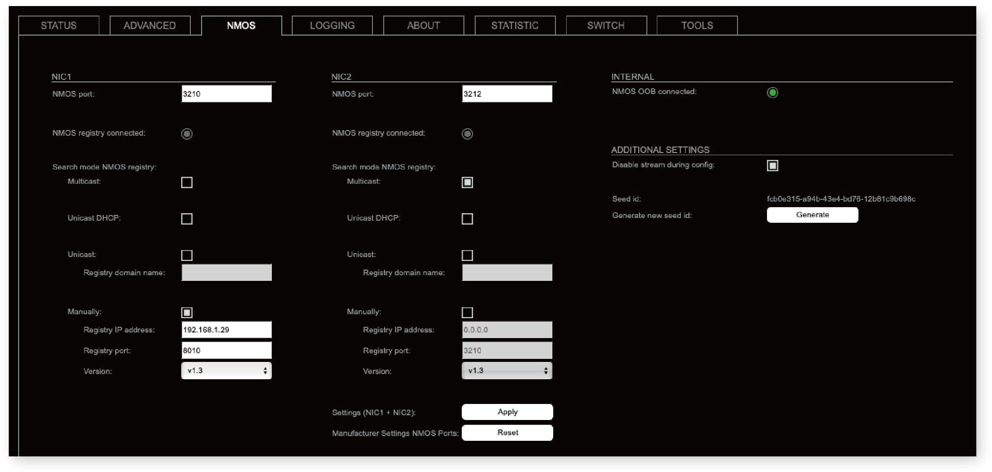Open the STATUS tab
The image size is (992, 472).
59,26
